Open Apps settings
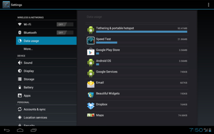Image resolution: width=214 pixels, height=134 pixels. coord(46,95)
